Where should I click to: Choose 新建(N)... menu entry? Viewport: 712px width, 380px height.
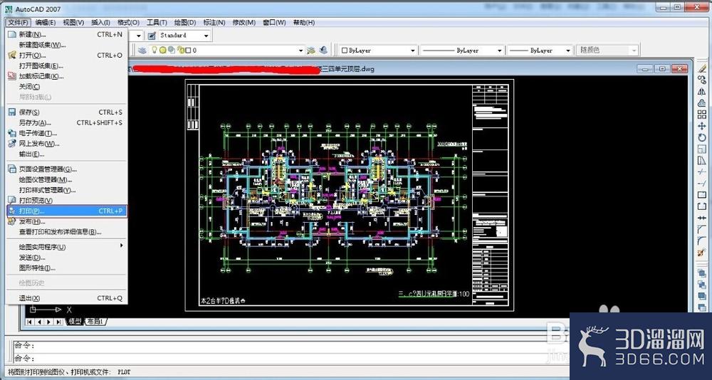click(x=66, y=34)
